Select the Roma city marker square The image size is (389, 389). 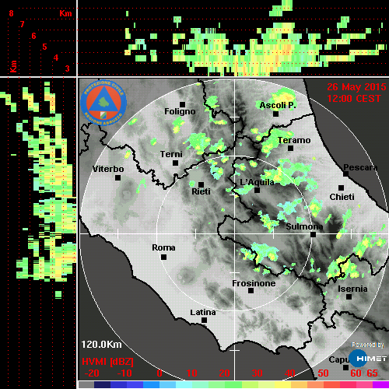[163, 257]
